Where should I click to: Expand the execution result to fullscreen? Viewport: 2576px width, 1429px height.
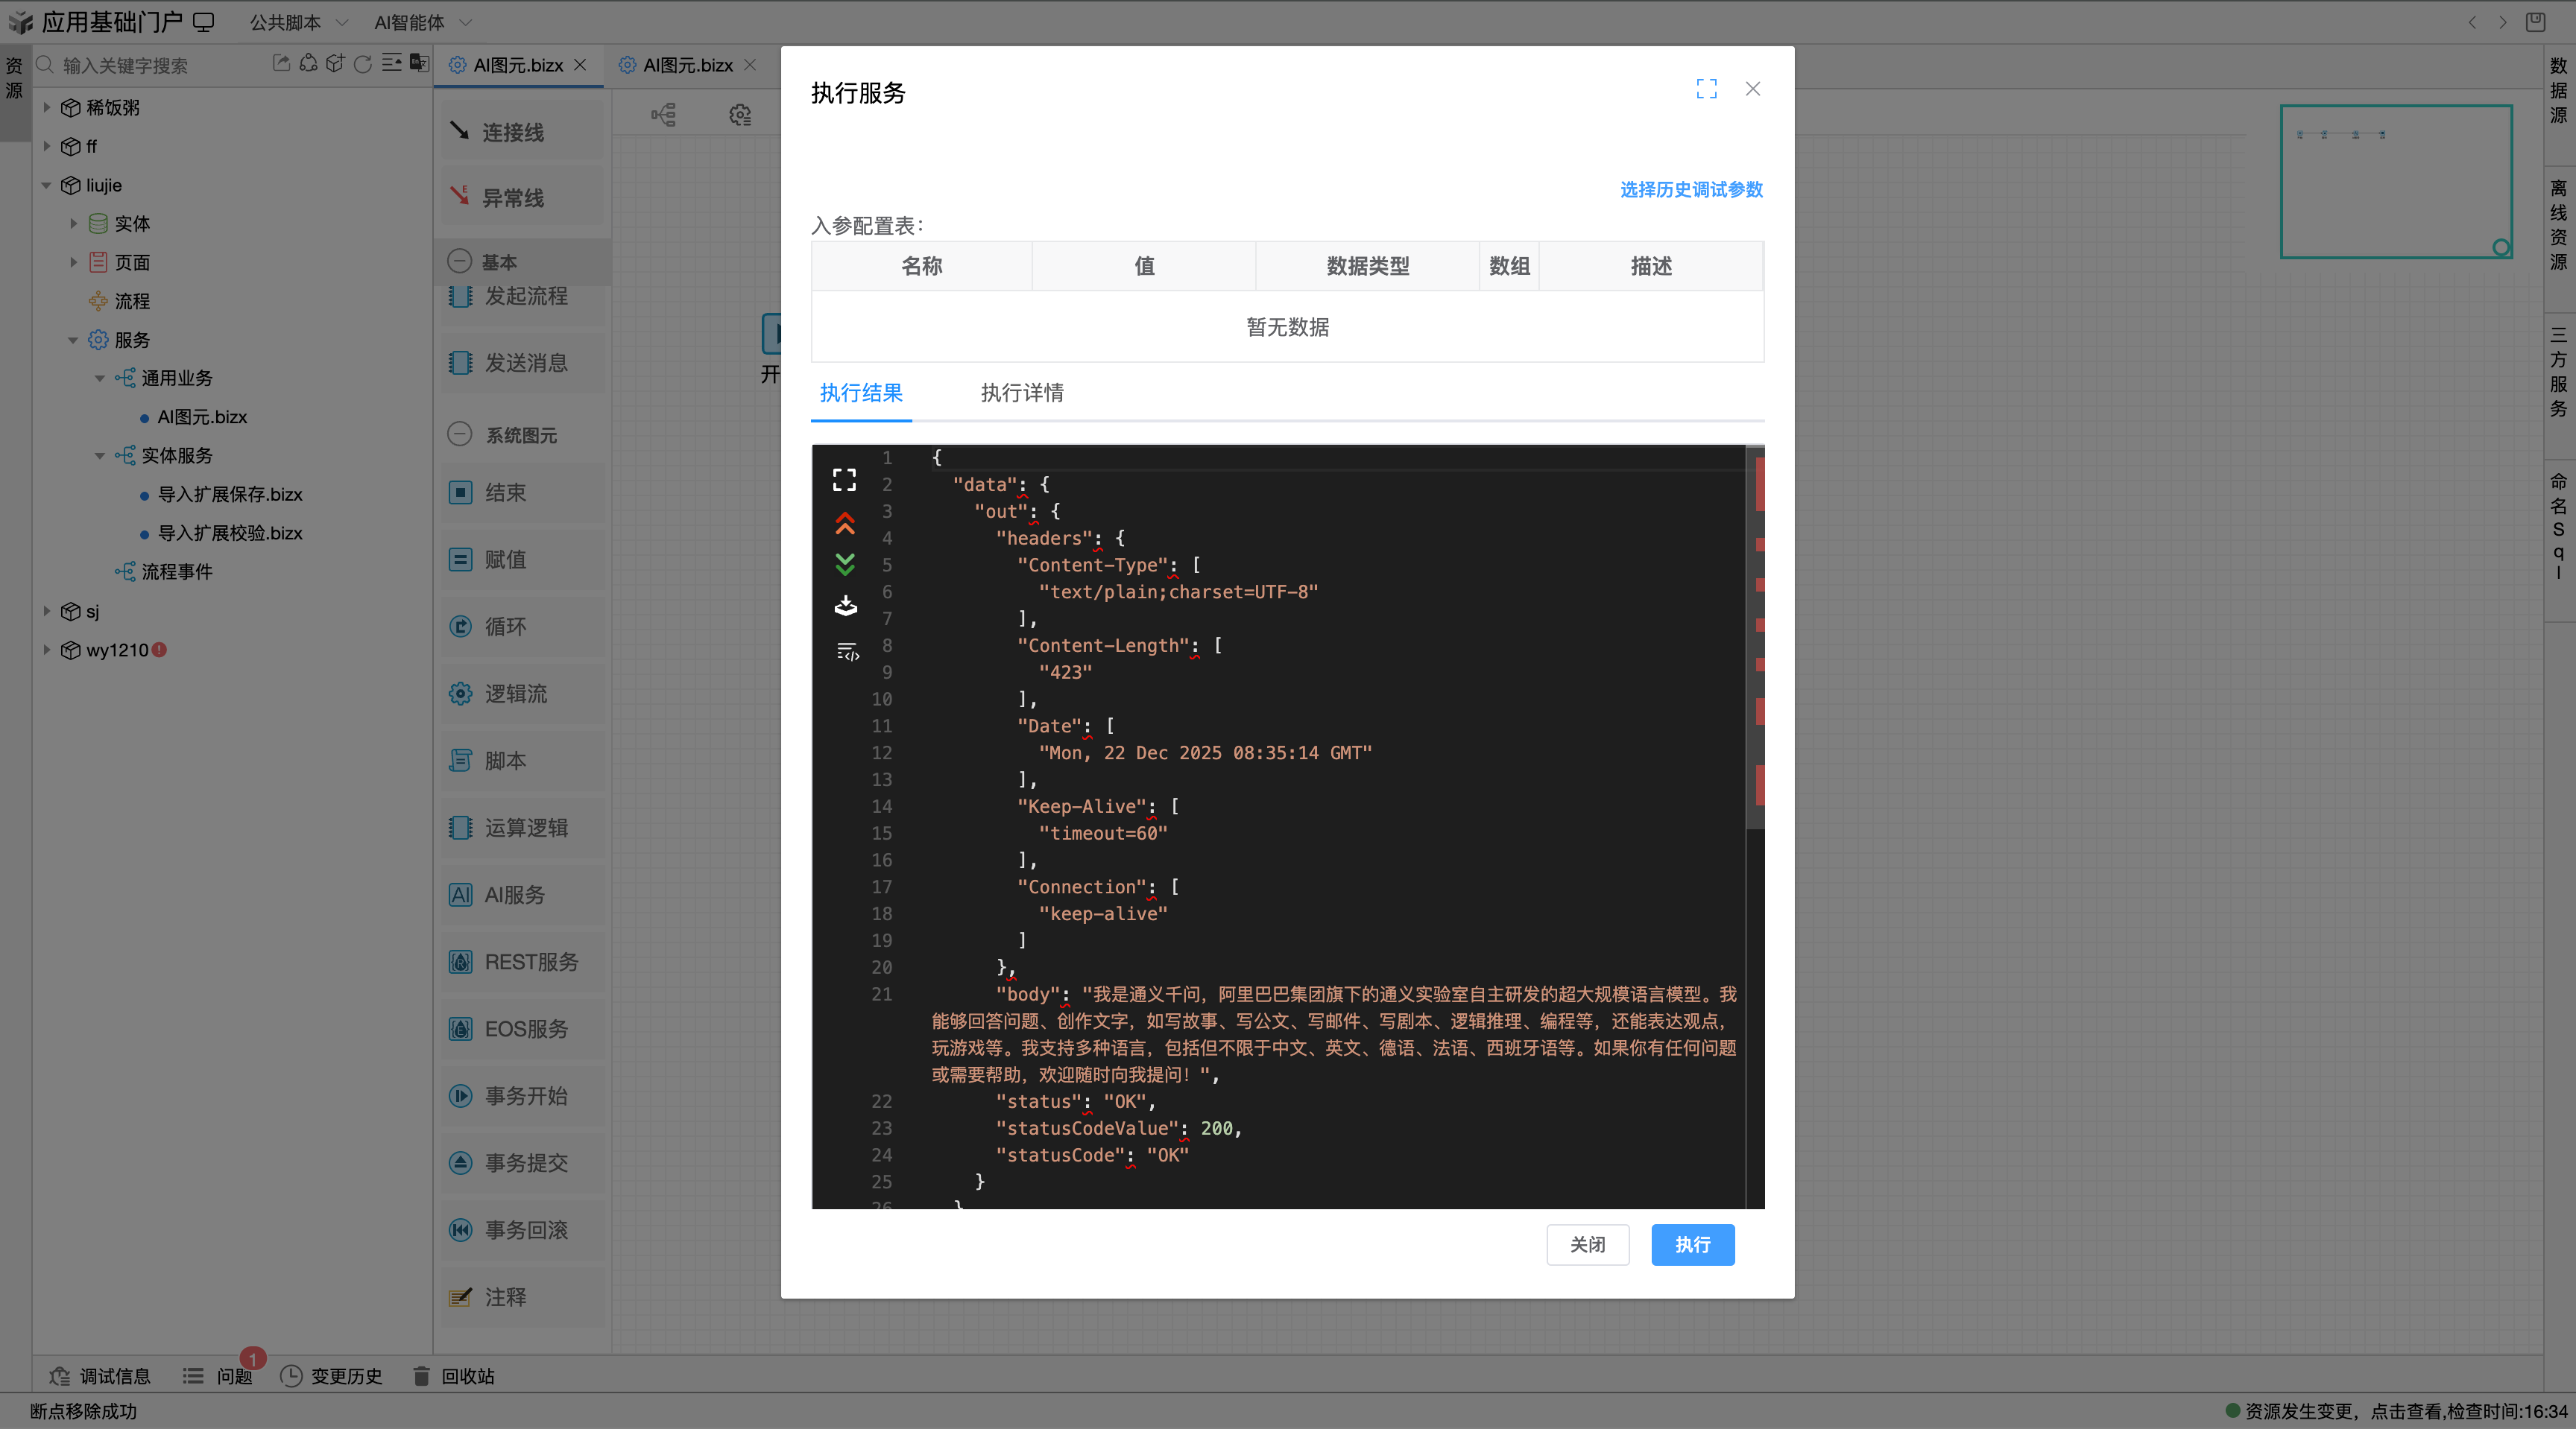845,480
